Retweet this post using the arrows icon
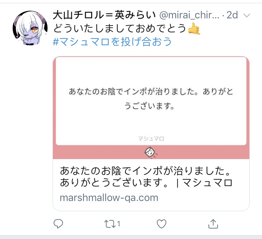Image resolution: width=262 pixels, height=239 pixels. (110, 224)
